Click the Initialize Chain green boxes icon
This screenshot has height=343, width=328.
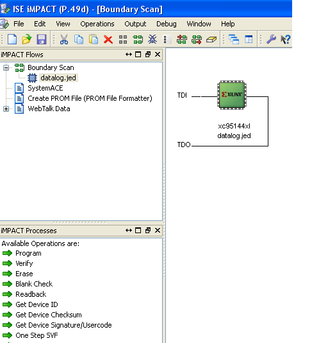click(138, 40)
